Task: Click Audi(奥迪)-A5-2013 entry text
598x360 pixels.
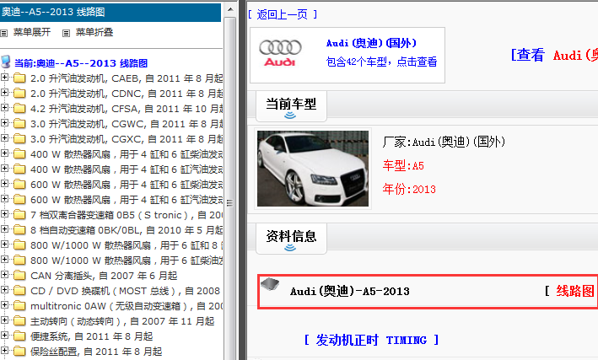Action: click(350, 292)
